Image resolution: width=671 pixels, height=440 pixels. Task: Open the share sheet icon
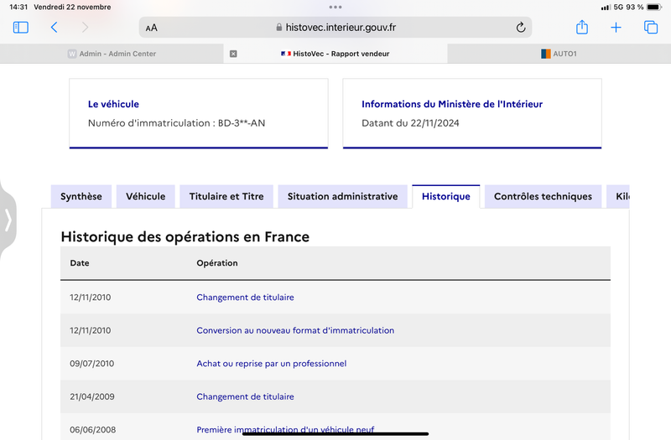click(582, 27)
